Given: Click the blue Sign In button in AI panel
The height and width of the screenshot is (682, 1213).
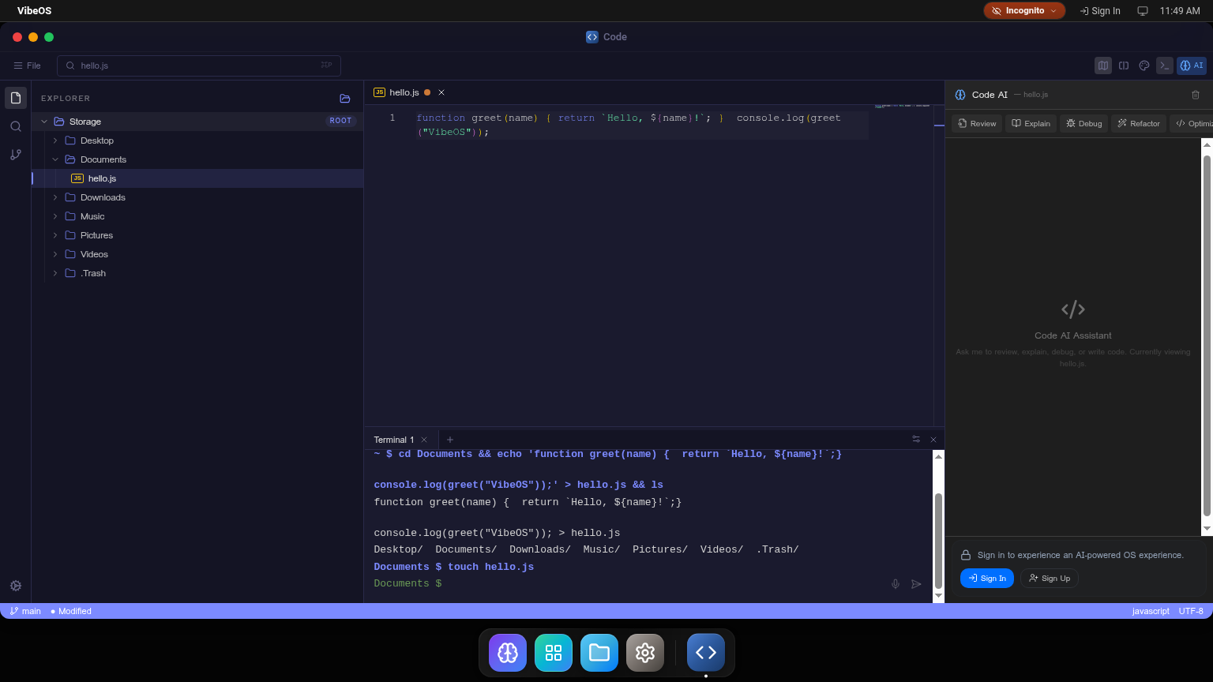Looking at the screenshot, I should click(987, 579).
